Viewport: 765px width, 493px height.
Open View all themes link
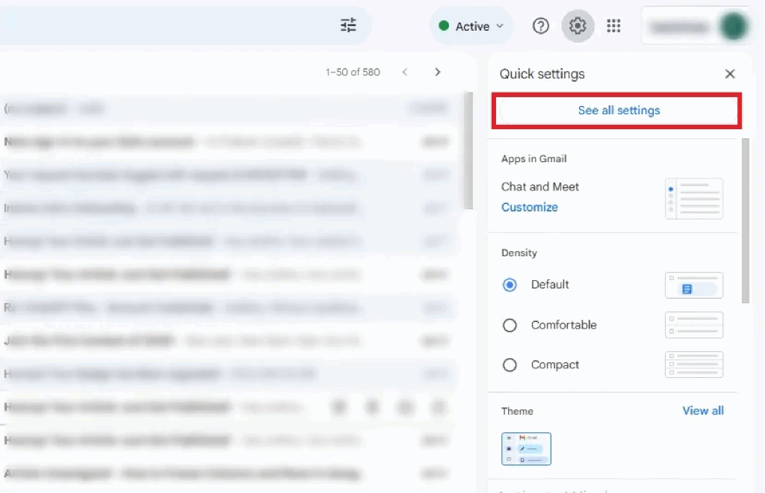702,411
